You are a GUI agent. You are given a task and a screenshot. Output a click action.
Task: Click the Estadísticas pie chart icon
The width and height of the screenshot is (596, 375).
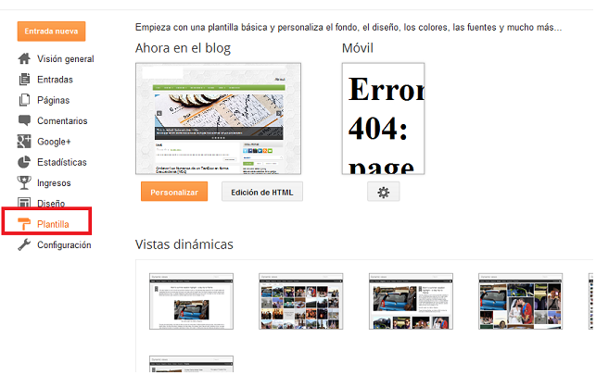(25, 162)
